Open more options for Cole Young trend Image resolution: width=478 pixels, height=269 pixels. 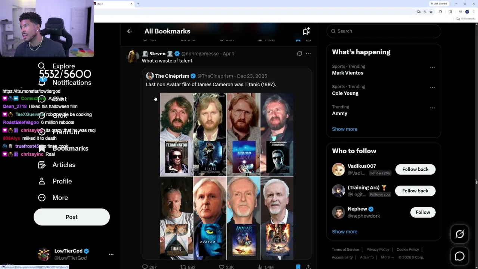click(x=432, y=87)
